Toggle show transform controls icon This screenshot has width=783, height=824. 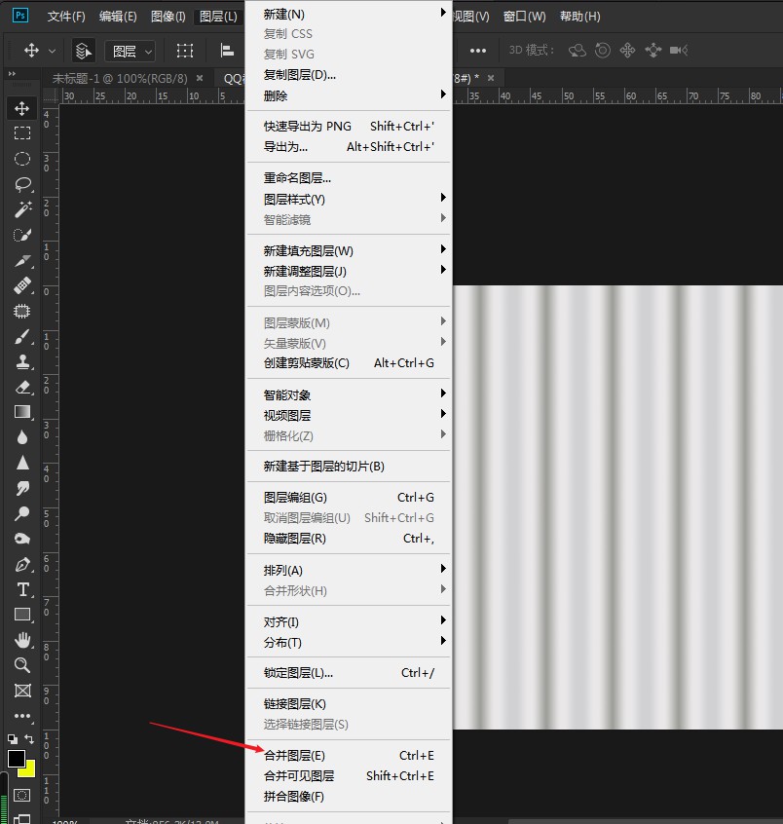(185, 51)
